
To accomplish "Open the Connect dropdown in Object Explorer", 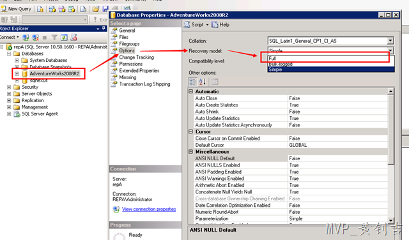I will [10, 37].
